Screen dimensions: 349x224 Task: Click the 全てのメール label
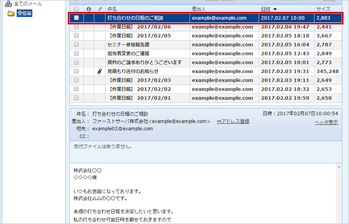point(28,4)
